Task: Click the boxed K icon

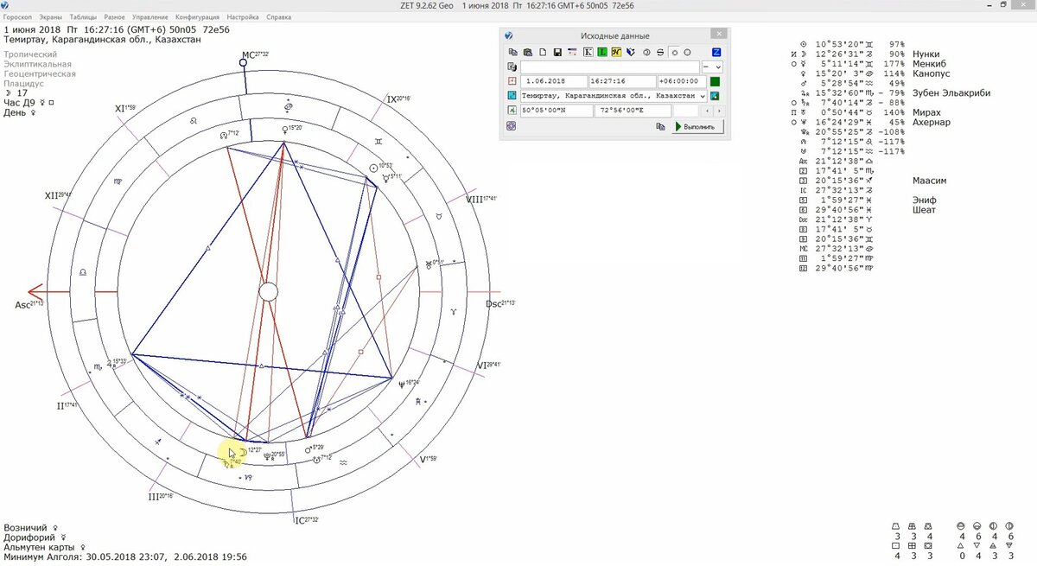Action: [588, 52]
